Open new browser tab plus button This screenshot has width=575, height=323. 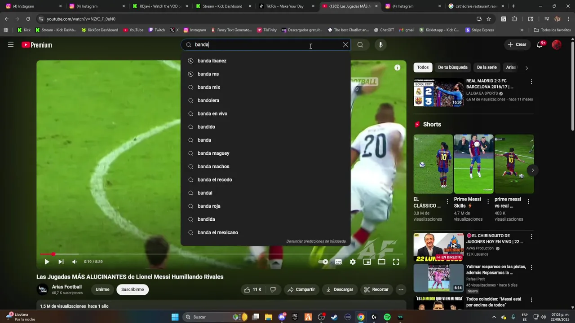(x=513, y=6)
